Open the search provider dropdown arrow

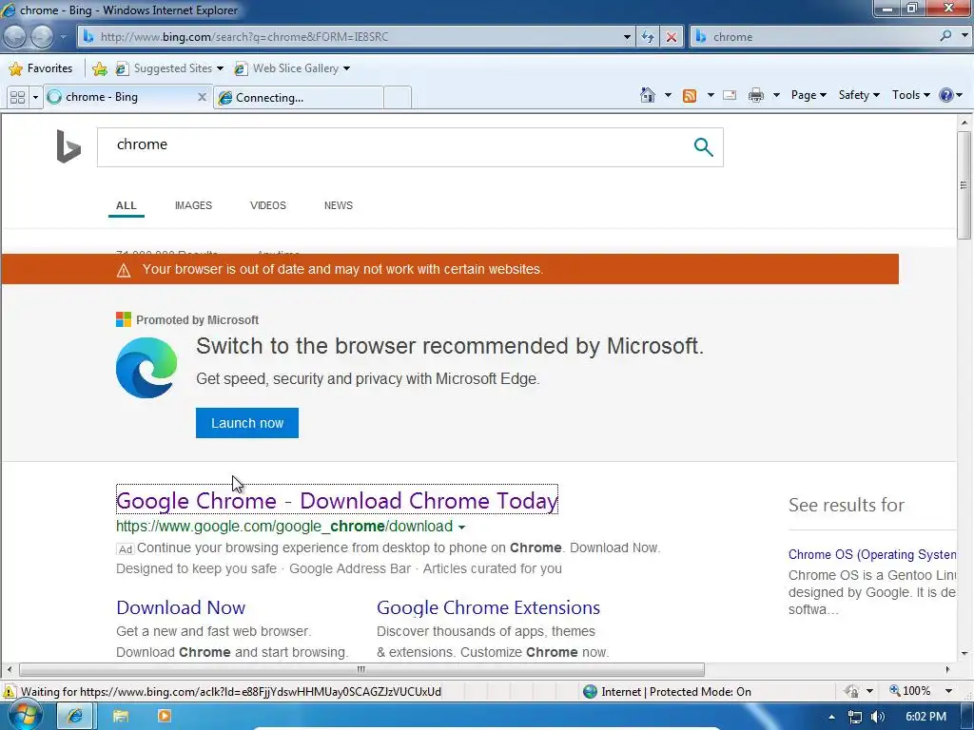(964, 37)
